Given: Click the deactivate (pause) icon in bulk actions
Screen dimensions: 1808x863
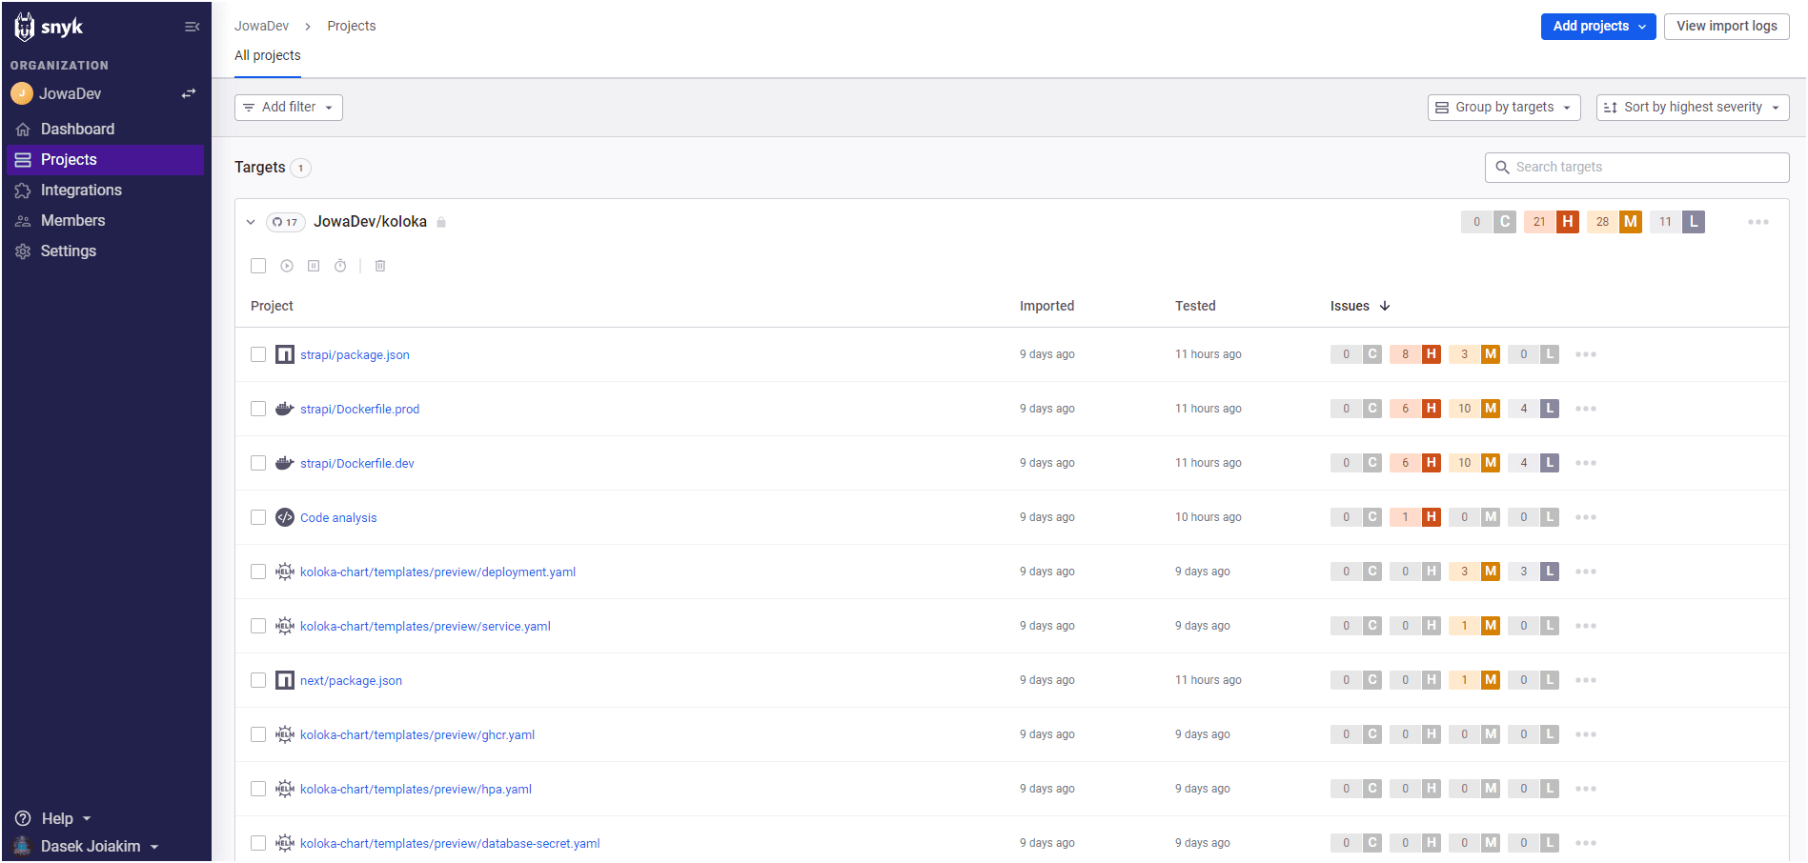Looking at the screenshot, I should 314,266.
